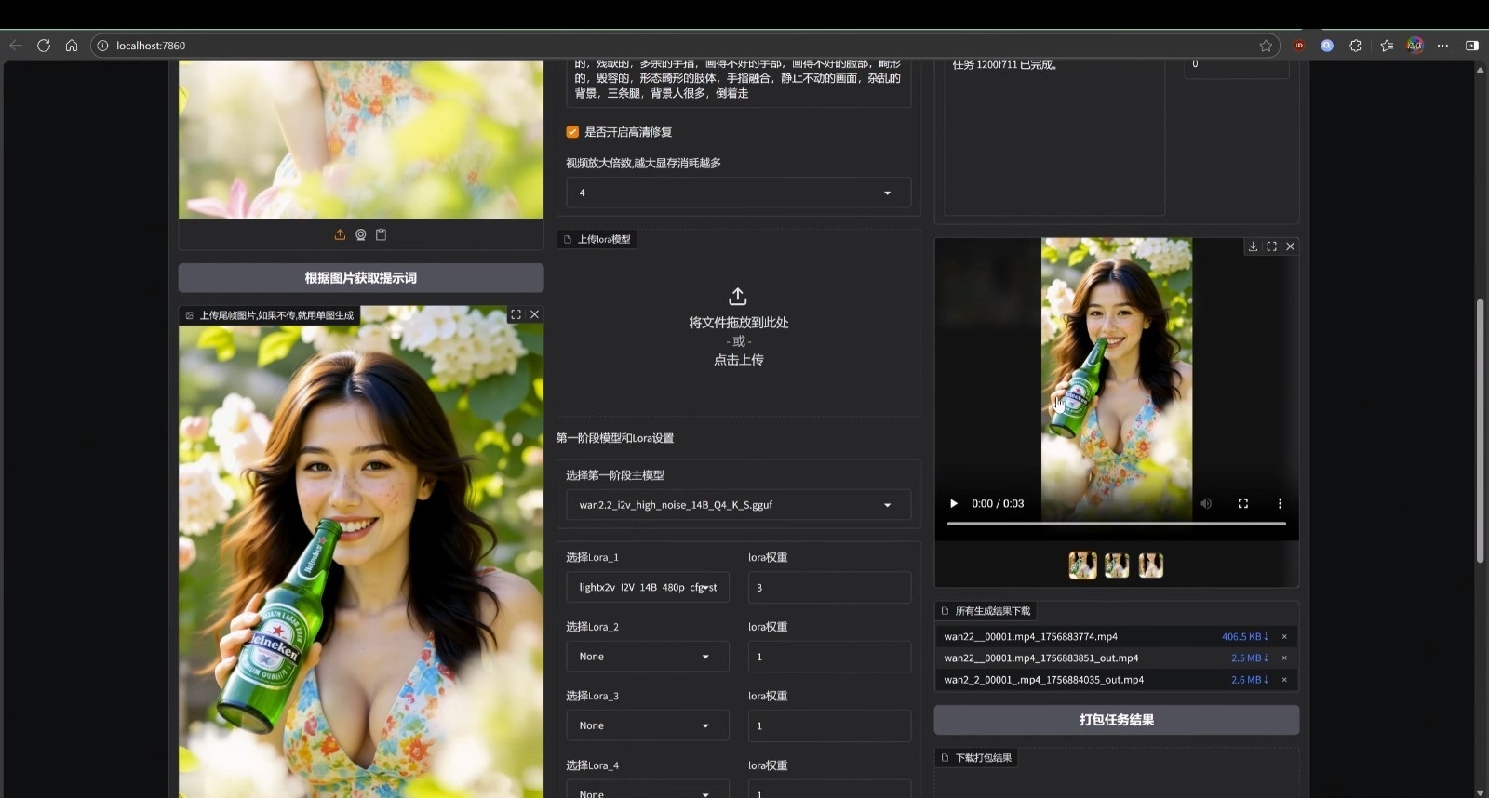Select the second thumbnail in the video gallery

tap(1116, 565)
